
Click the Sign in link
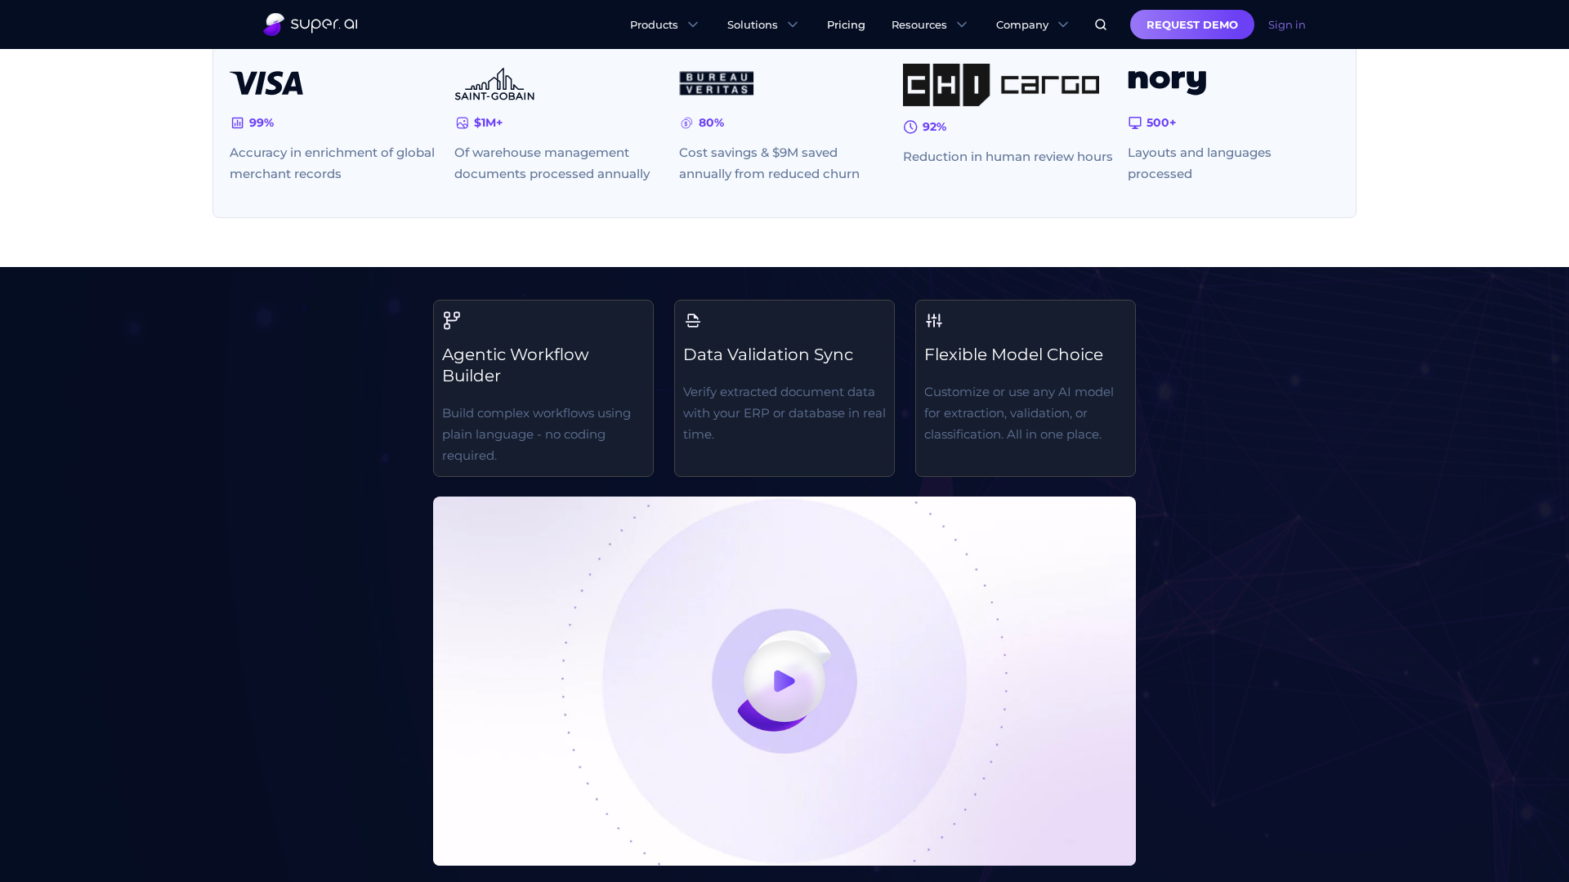(1286, 24)
